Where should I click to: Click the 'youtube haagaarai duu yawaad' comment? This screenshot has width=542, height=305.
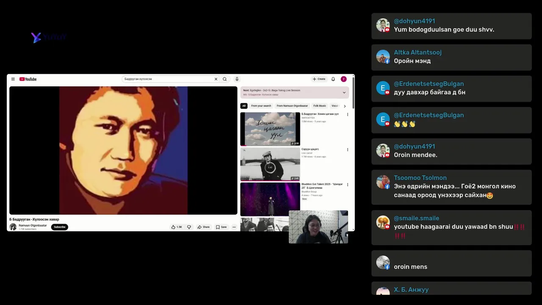click(459, 231)
